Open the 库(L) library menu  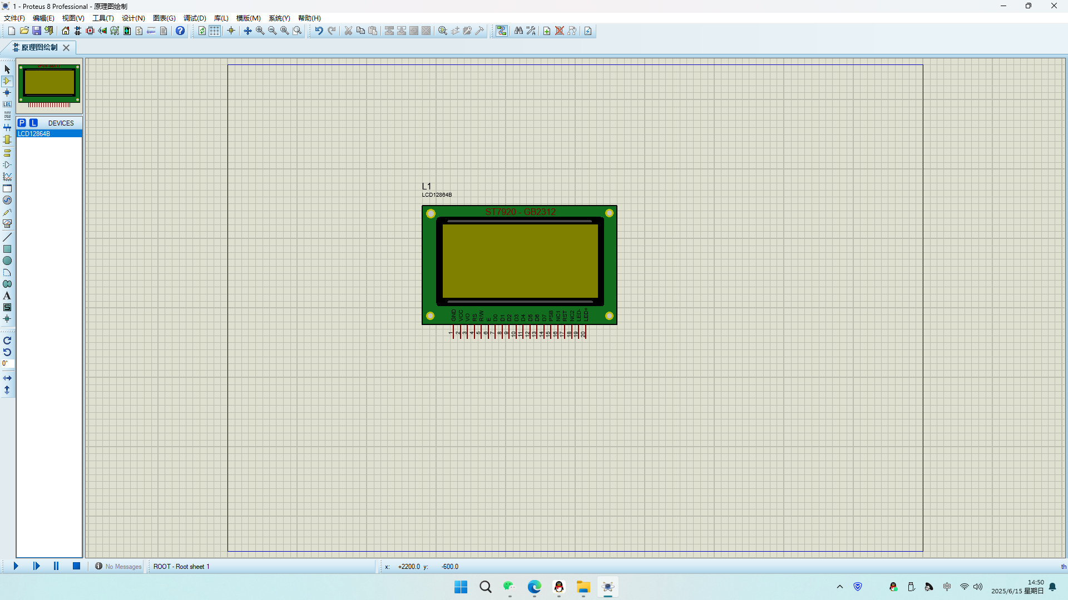221,18
